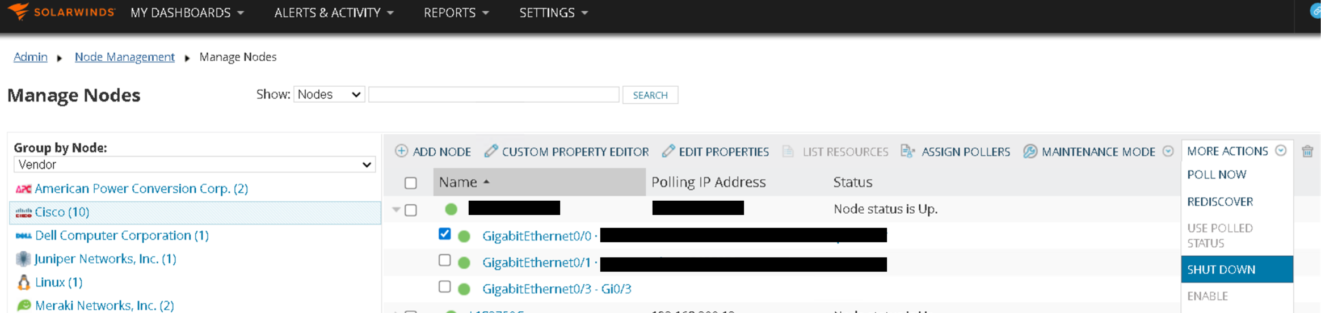The image size is (1321, 313).
Task: Click the SolarWinds logo
Action: point(61,12)
